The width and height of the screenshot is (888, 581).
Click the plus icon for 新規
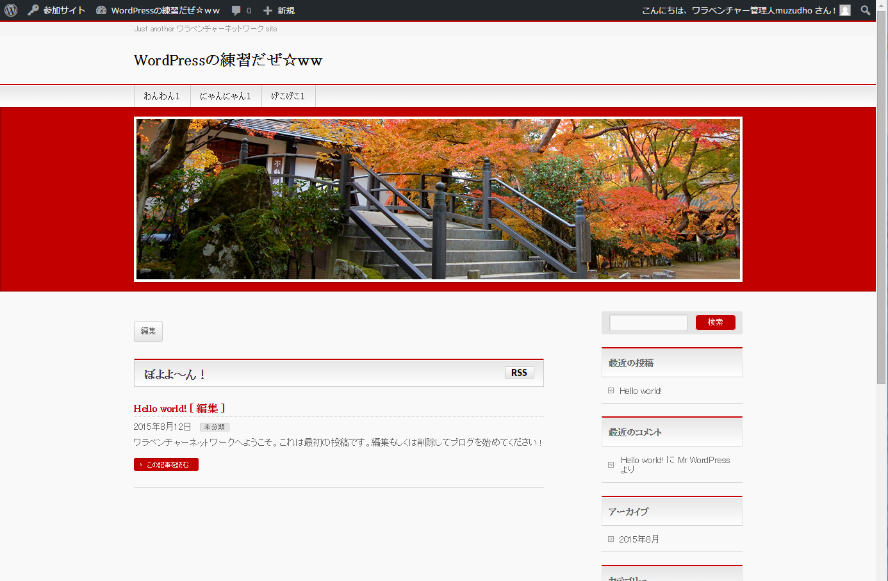tap(268, 11)
